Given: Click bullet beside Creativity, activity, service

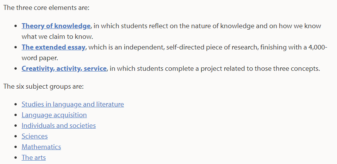Looking at the screenshot, I should point(16,69).
